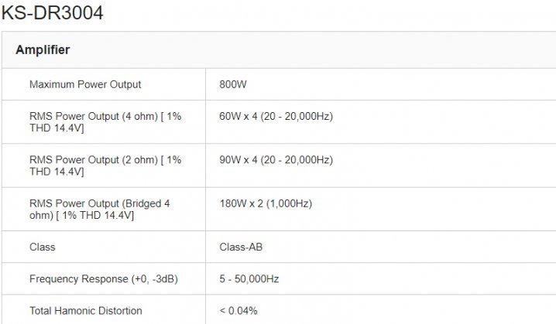The image size is (556, 324).
Task: Select the RMS Power Output (2 ohm) label
Action: pos(105,159)
